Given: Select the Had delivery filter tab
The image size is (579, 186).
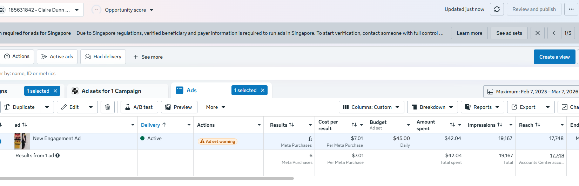Looking at the screenshot, I should (x=103, y=57).
